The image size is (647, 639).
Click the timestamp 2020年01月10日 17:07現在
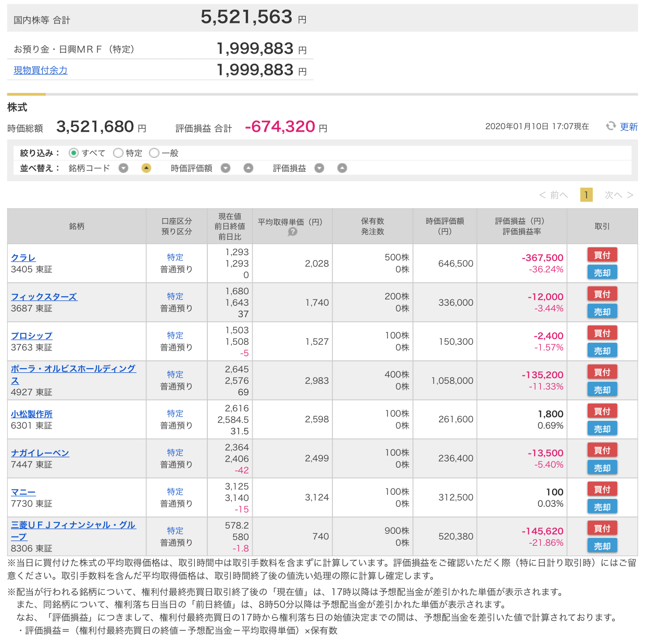tap(537, 127)
